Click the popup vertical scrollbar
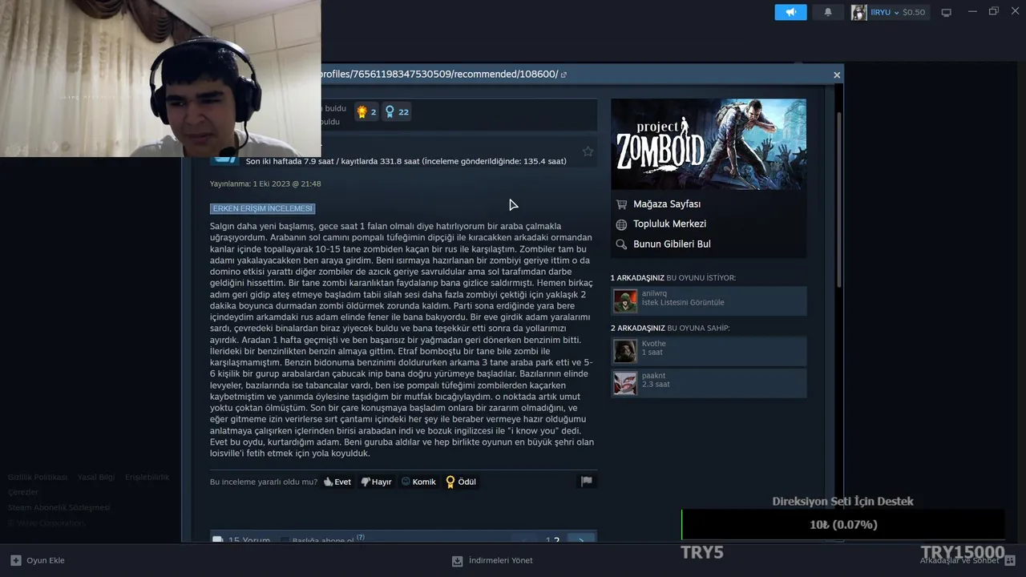1026x577 pixels. [x=840, y=200]
